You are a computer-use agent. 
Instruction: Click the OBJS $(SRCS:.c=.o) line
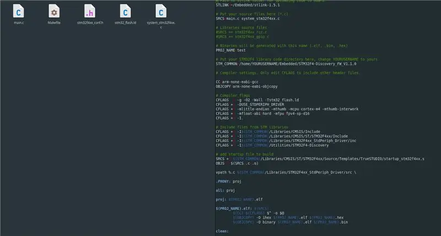tap(237, 163)
